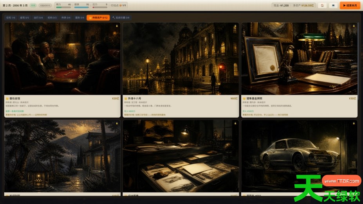Open the design sketches drawer thumbnail

pos(181,156)
